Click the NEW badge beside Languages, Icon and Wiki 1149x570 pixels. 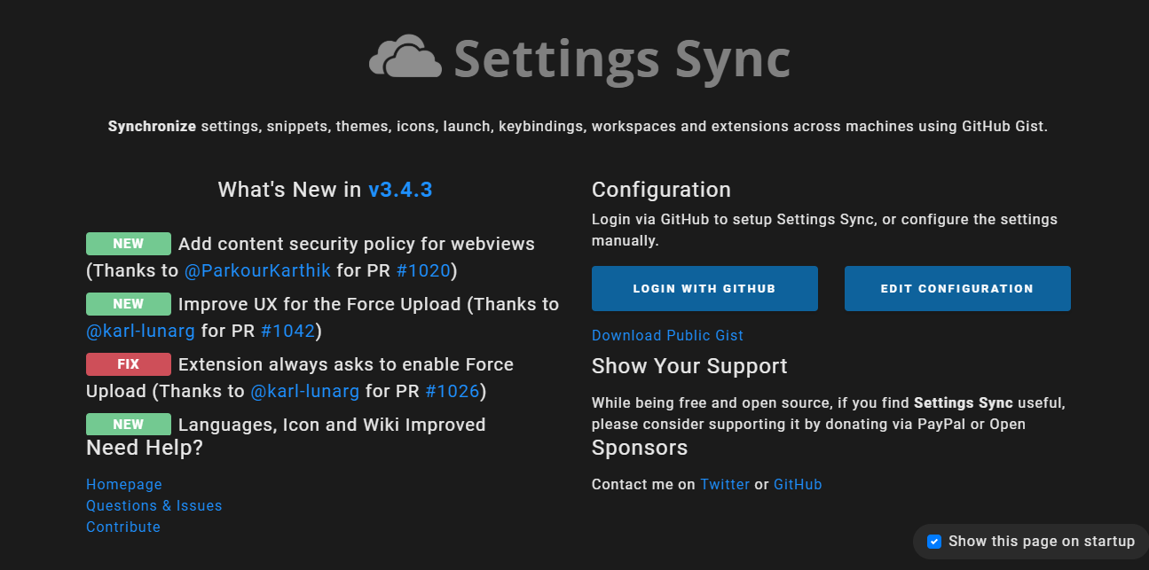coord(129,425)
